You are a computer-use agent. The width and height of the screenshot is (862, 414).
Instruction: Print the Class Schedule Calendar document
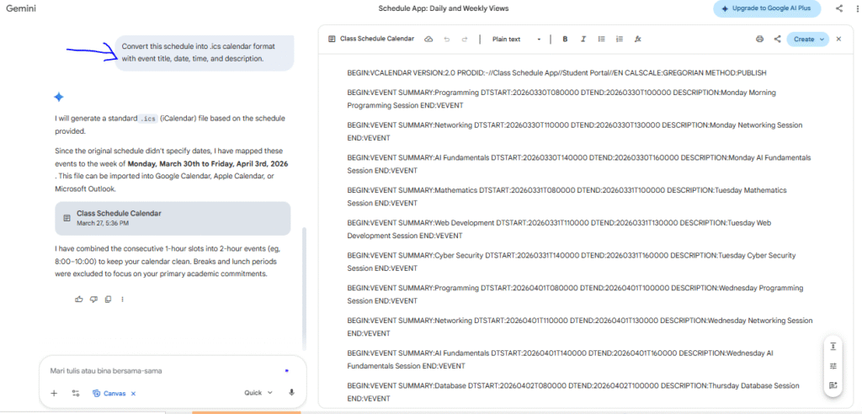pyautogui.click(x=759, y=39)
